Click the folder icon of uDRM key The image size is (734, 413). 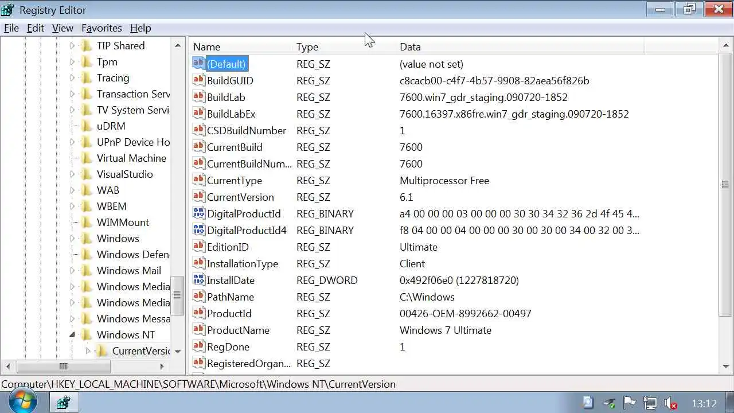click(87, 126)
